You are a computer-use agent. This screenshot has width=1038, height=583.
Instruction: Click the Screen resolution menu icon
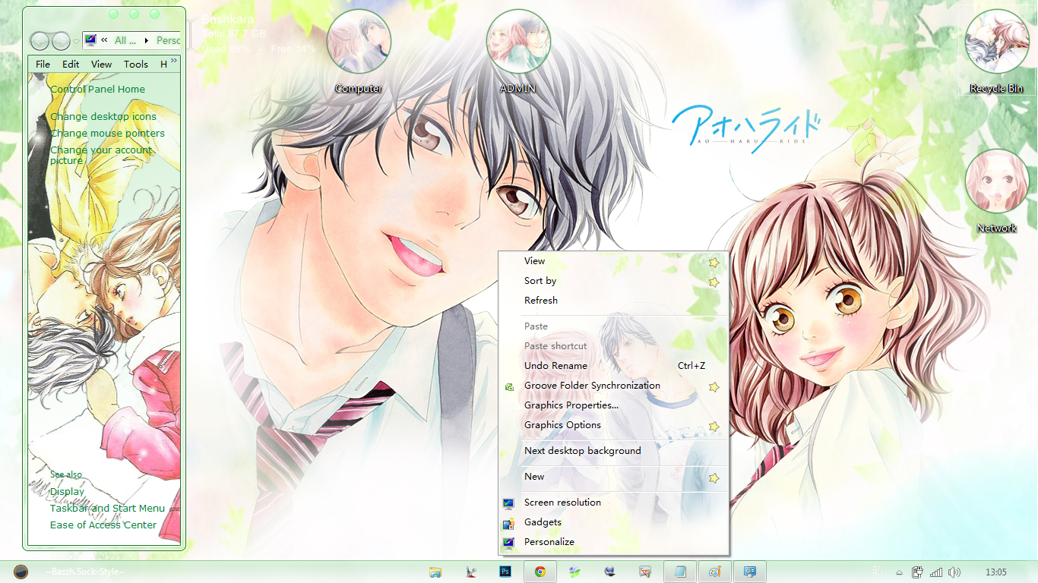click(x=508, y=503)
